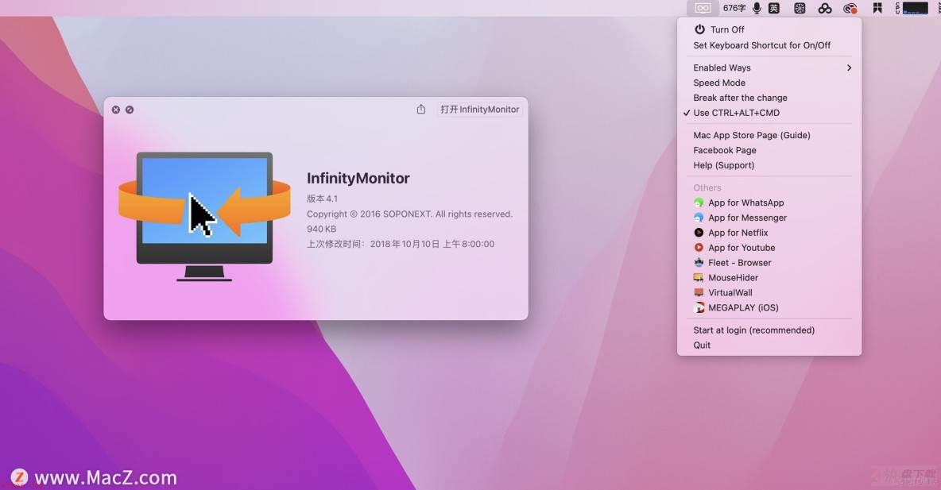Click the microphone icon in menu bar
941x490 pixels.
tap(757, 8)
